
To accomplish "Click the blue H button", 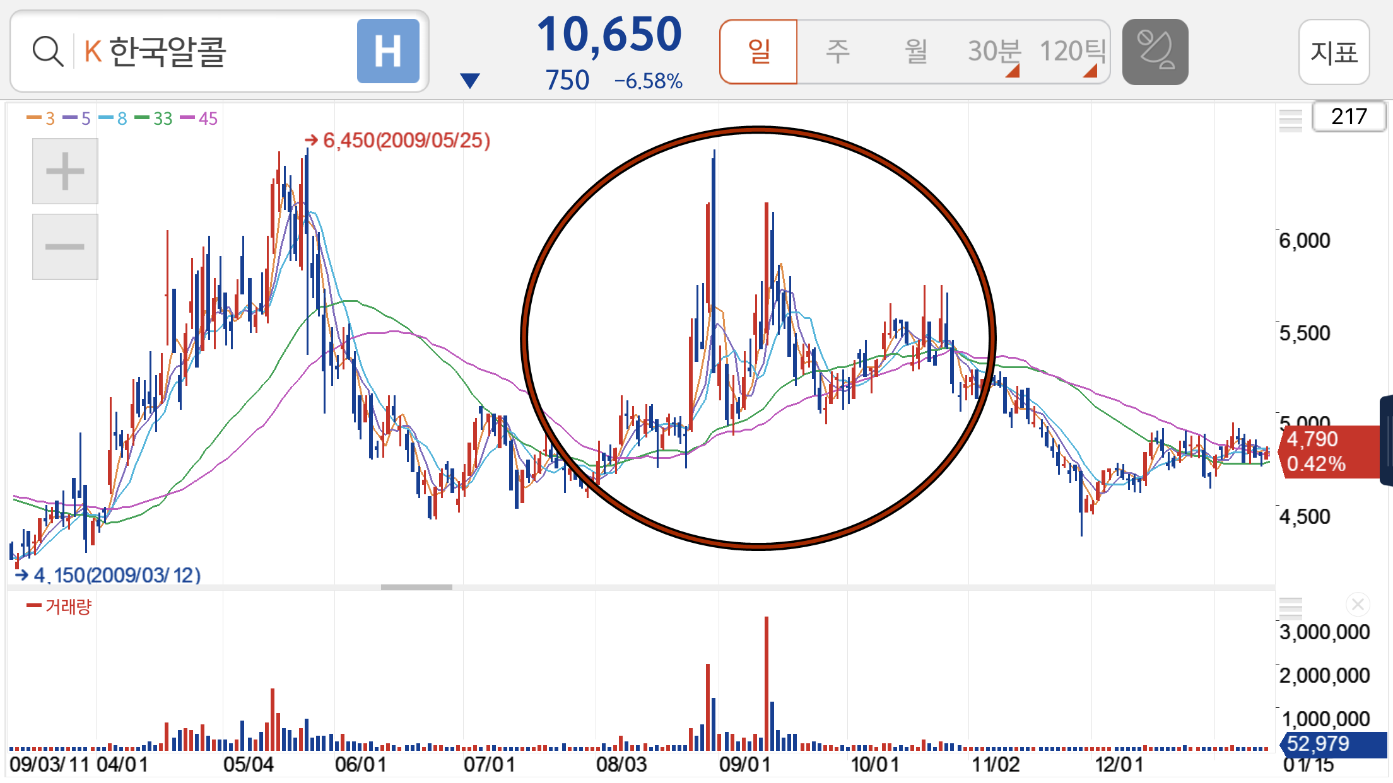I will [x=388, y=52].
